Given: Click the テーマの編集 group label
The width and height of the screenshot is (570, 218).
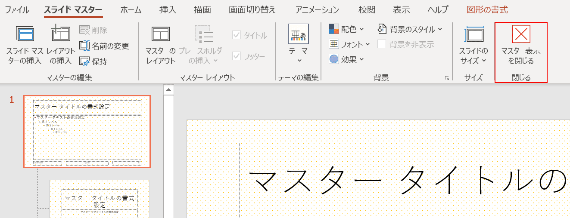Looking at the screenshot, I should (298, 78).
